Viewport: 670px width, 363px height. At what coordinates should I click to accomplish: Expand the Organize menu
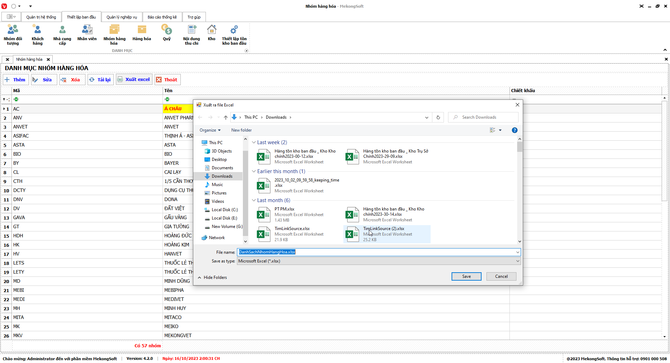point(210,130)
